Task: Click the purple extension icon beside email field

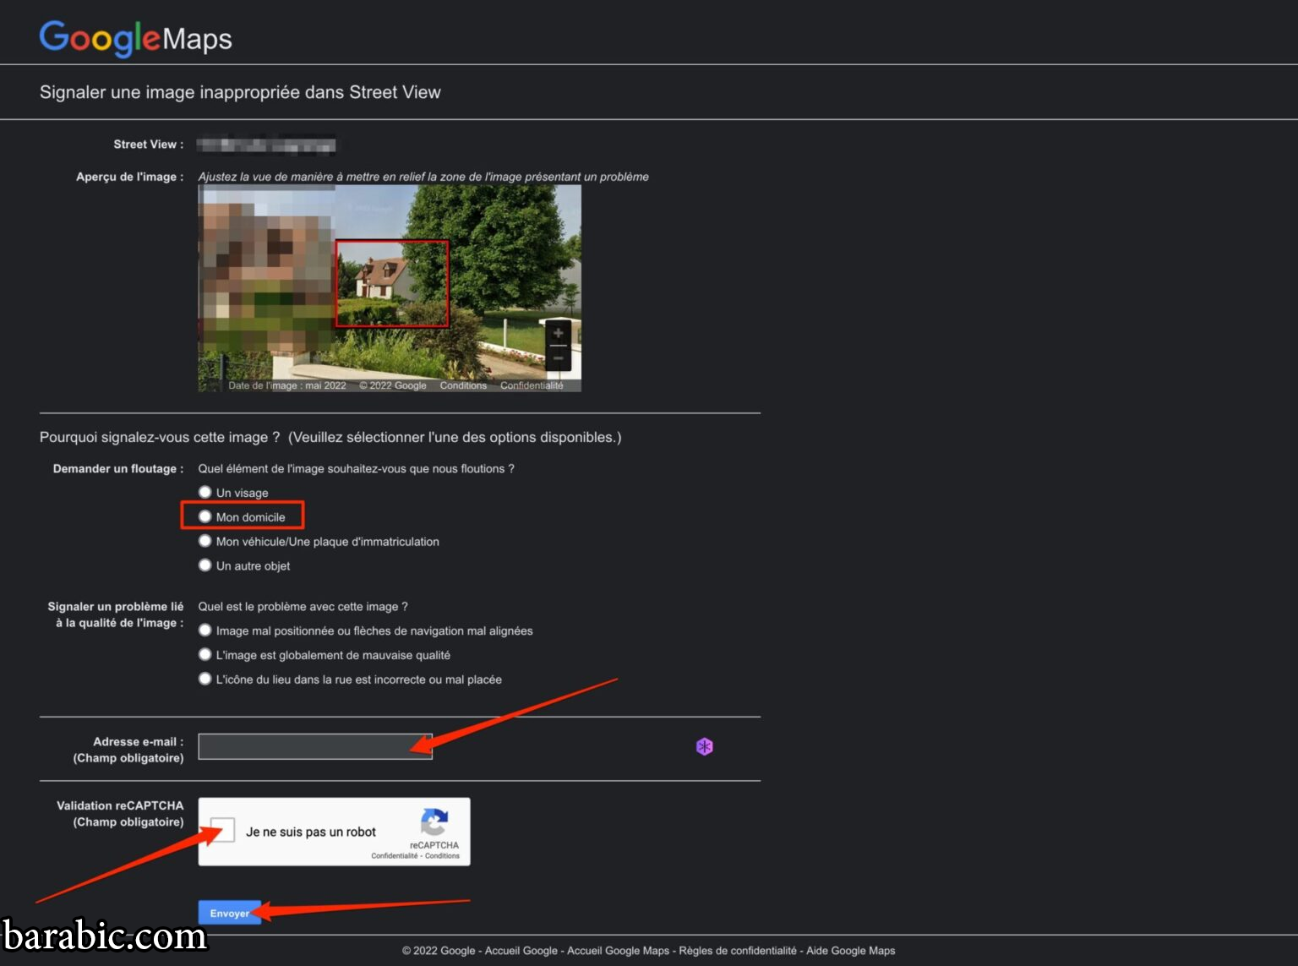Action: [x=704, y=746]
